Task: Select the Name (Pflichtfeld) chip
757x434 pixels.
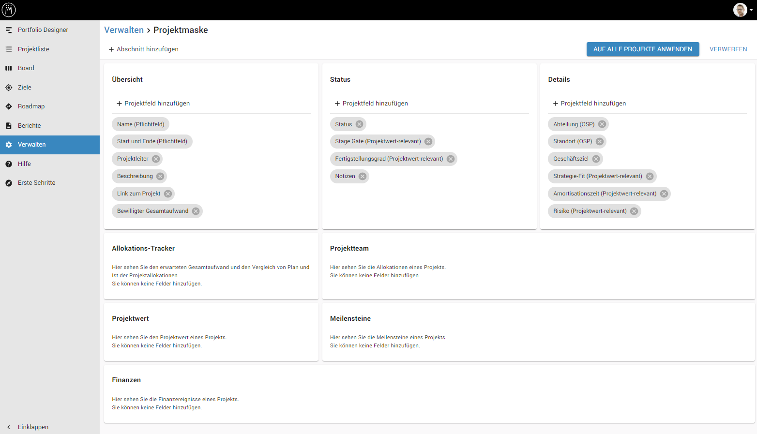Action: (x=140, y=124)
